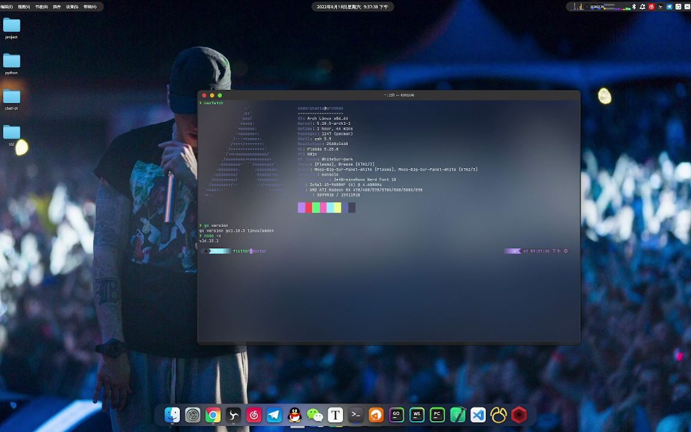Maximize Konsole with the green button
The width and height of the screenshot is (691, 432).
point(220,95)
